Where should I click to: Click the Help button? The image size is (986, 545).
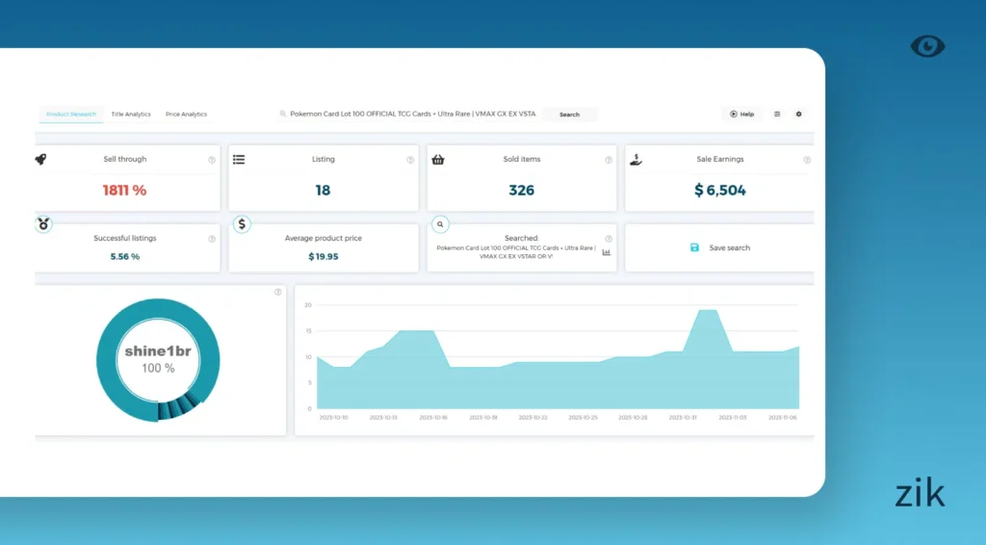coord(741,114)
